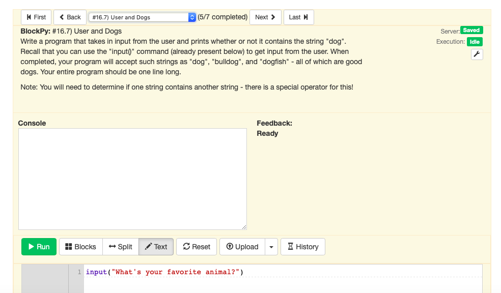The image size is (501, 293).
Task: Click the console resize handle corner
Action: 244,227
